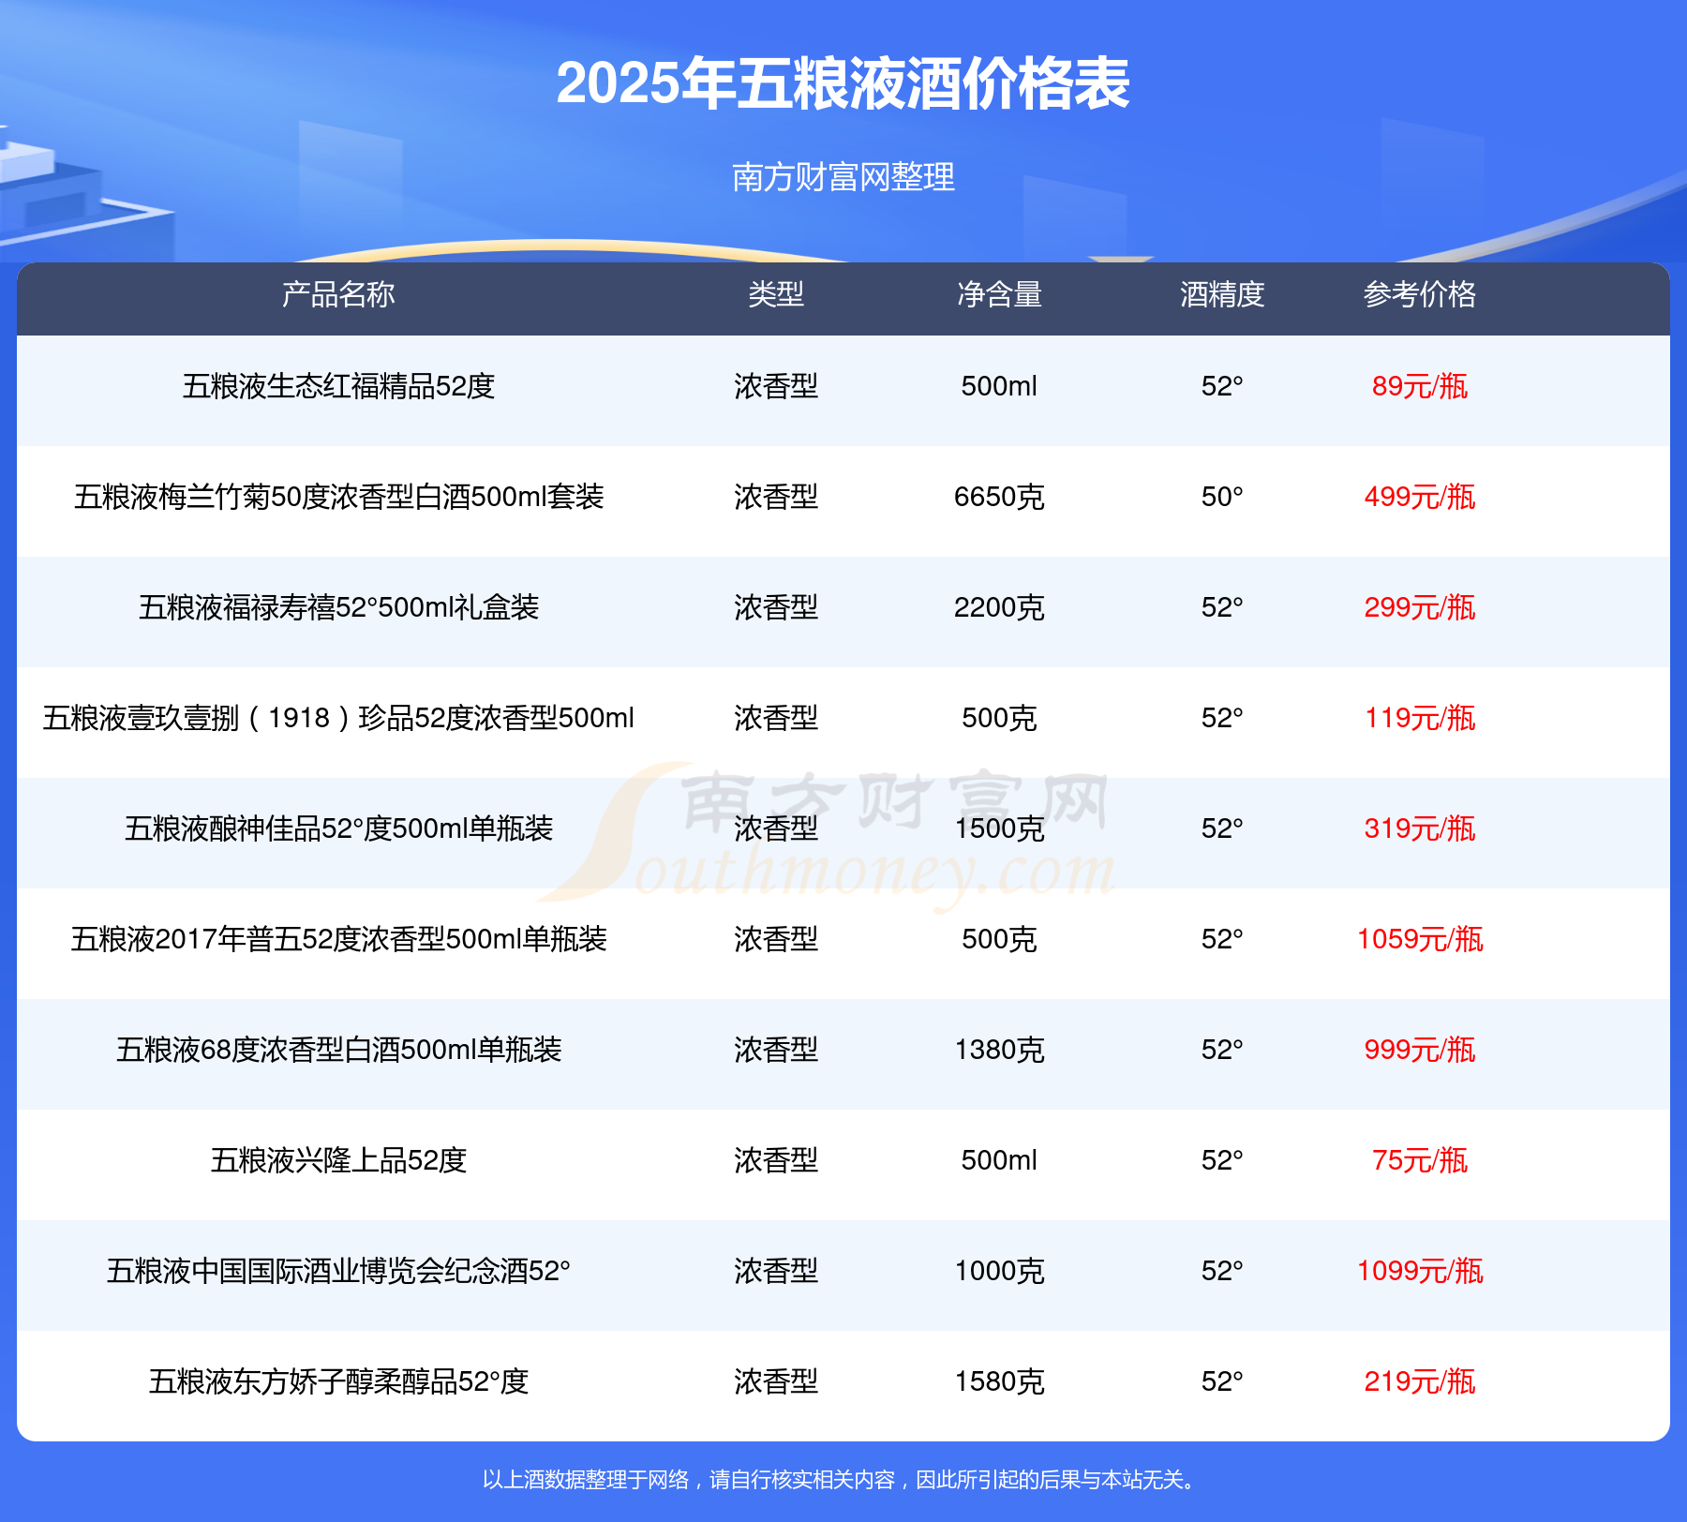Choose "52°" alcohol in the 兴隆上品 row
The width and height of the screenshot is (1687, 1522).
[x=1222, y=1160]
